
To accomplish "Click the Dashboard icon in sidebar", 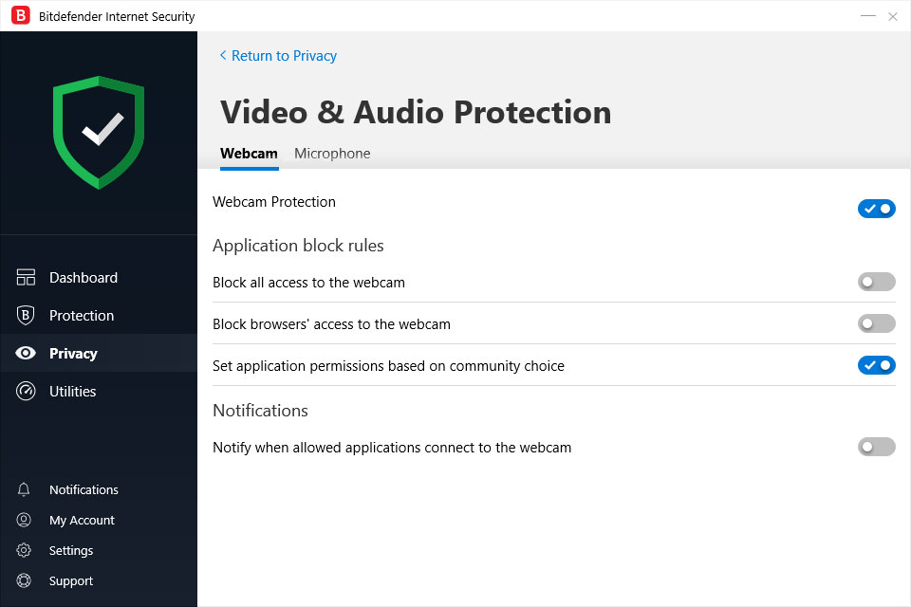I will 26,278.
